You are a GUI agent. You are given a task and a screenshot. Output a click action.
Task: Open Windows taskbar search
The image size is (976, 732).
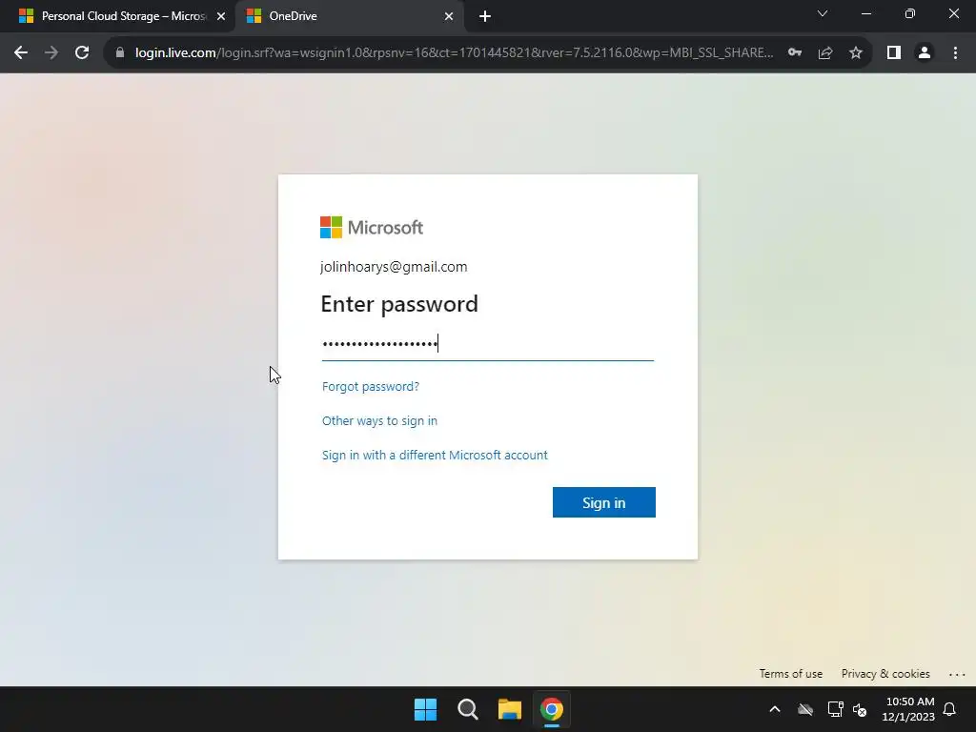click(x=467, y=709)
